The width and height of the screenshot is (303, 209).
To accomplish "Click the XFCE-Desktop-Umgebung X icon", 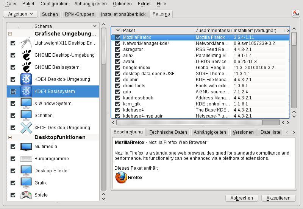I will 26,128.
